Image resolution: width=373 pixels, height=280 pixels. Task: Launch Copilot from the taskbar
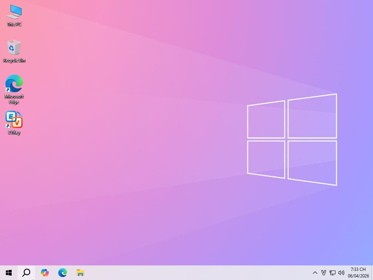[44, 273]
